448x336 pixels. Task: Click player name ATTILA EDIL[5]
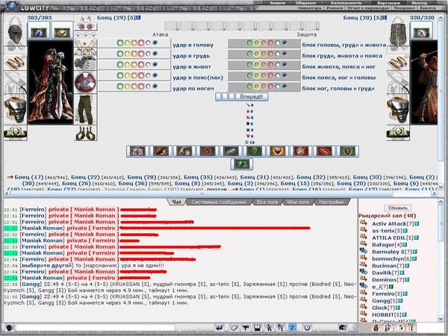393,237
